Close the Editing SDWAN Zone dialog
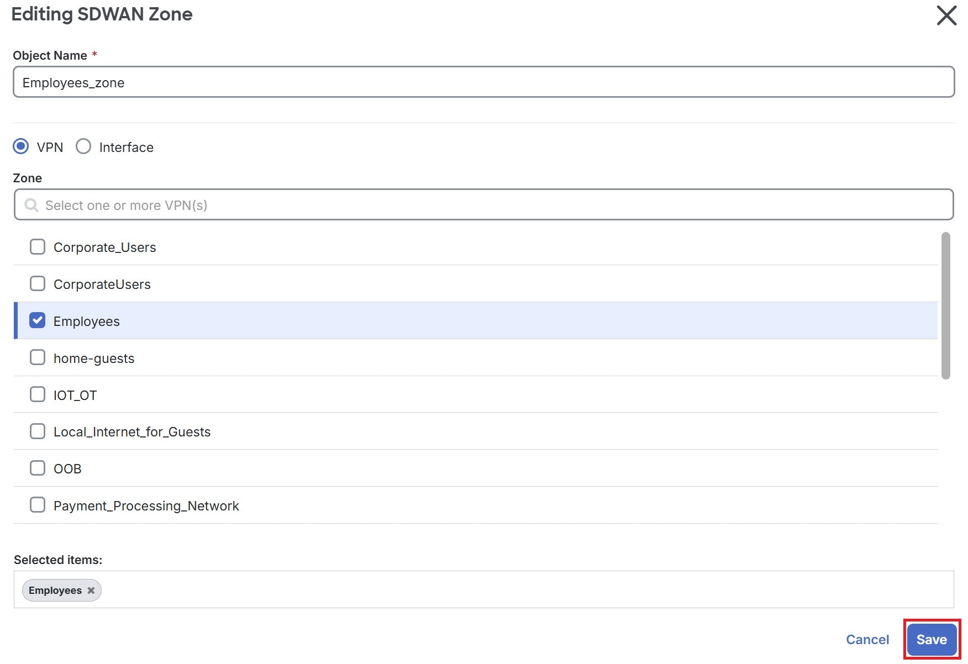The height and width of the screenshot is (664, 968). 946,15
